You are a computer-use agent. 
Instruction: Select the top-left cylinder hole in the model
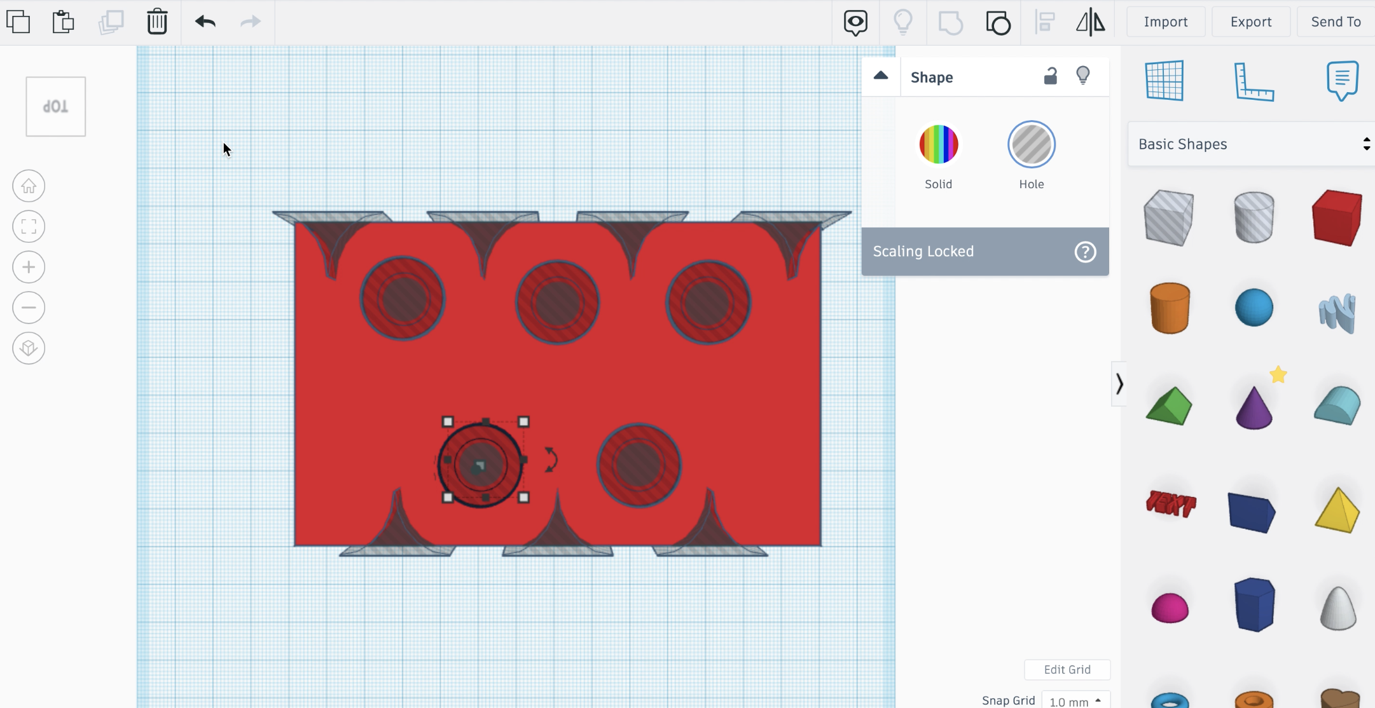coord(403,299)
